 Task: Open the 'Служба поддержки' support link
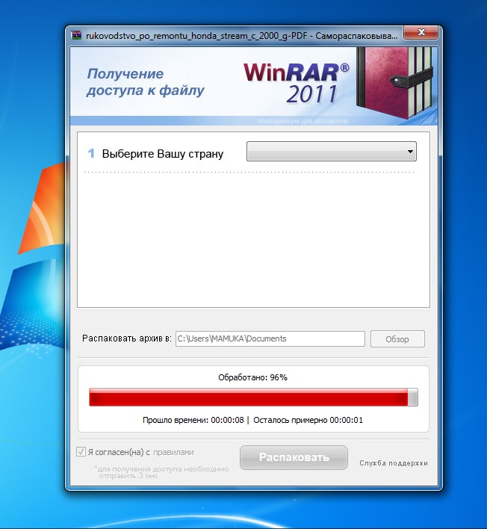[x=393, y=463]
